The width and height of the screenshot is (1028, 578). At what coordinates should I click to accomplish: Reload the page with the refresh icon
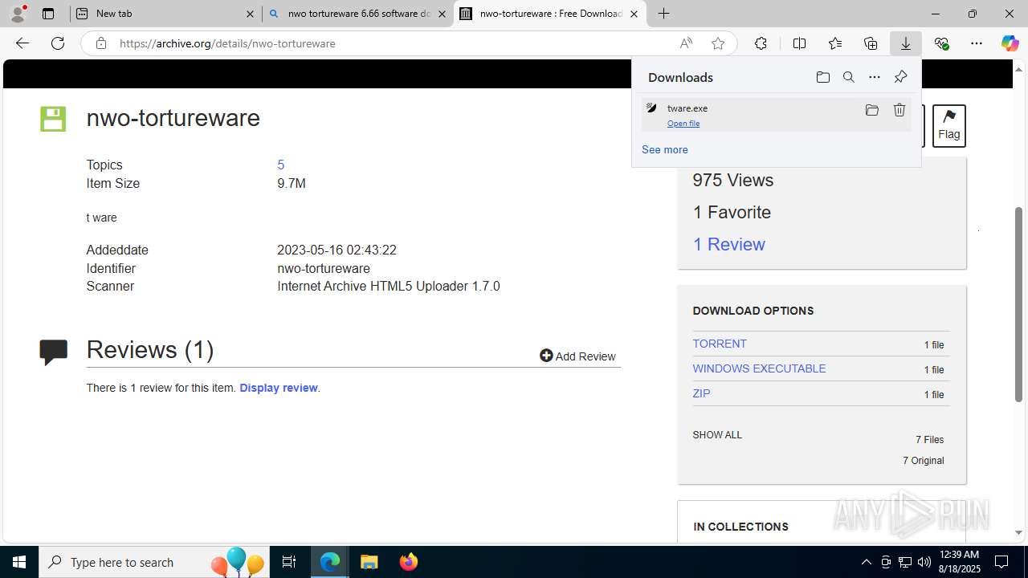coord(58,43)
